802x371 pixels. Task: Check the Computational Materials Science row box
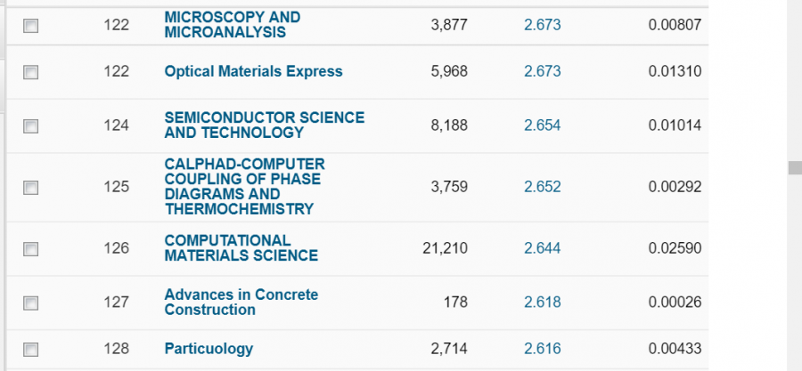coord(31,249)
